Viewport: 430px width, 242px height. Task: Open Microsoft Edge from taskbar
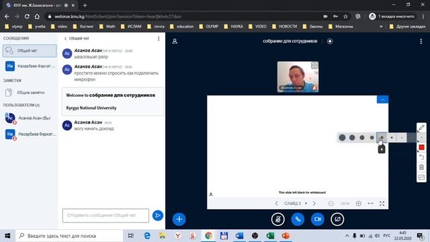coord(147,236)
